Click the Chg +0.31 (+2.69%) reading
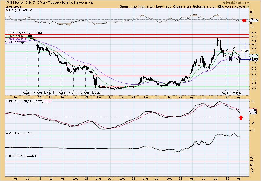The width and height of the screenshot is (261, 181). [x=232, y=6]
